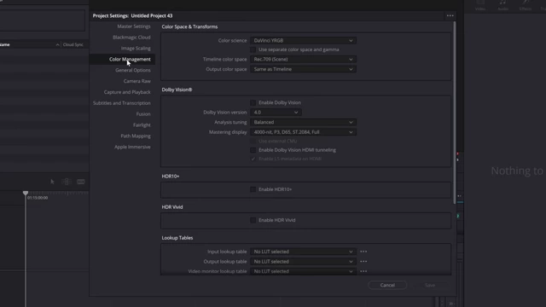The height and width of the screenshot is (307, 546).
Task: Open Path Mapping settings
Action: click(x=136, y=136)
